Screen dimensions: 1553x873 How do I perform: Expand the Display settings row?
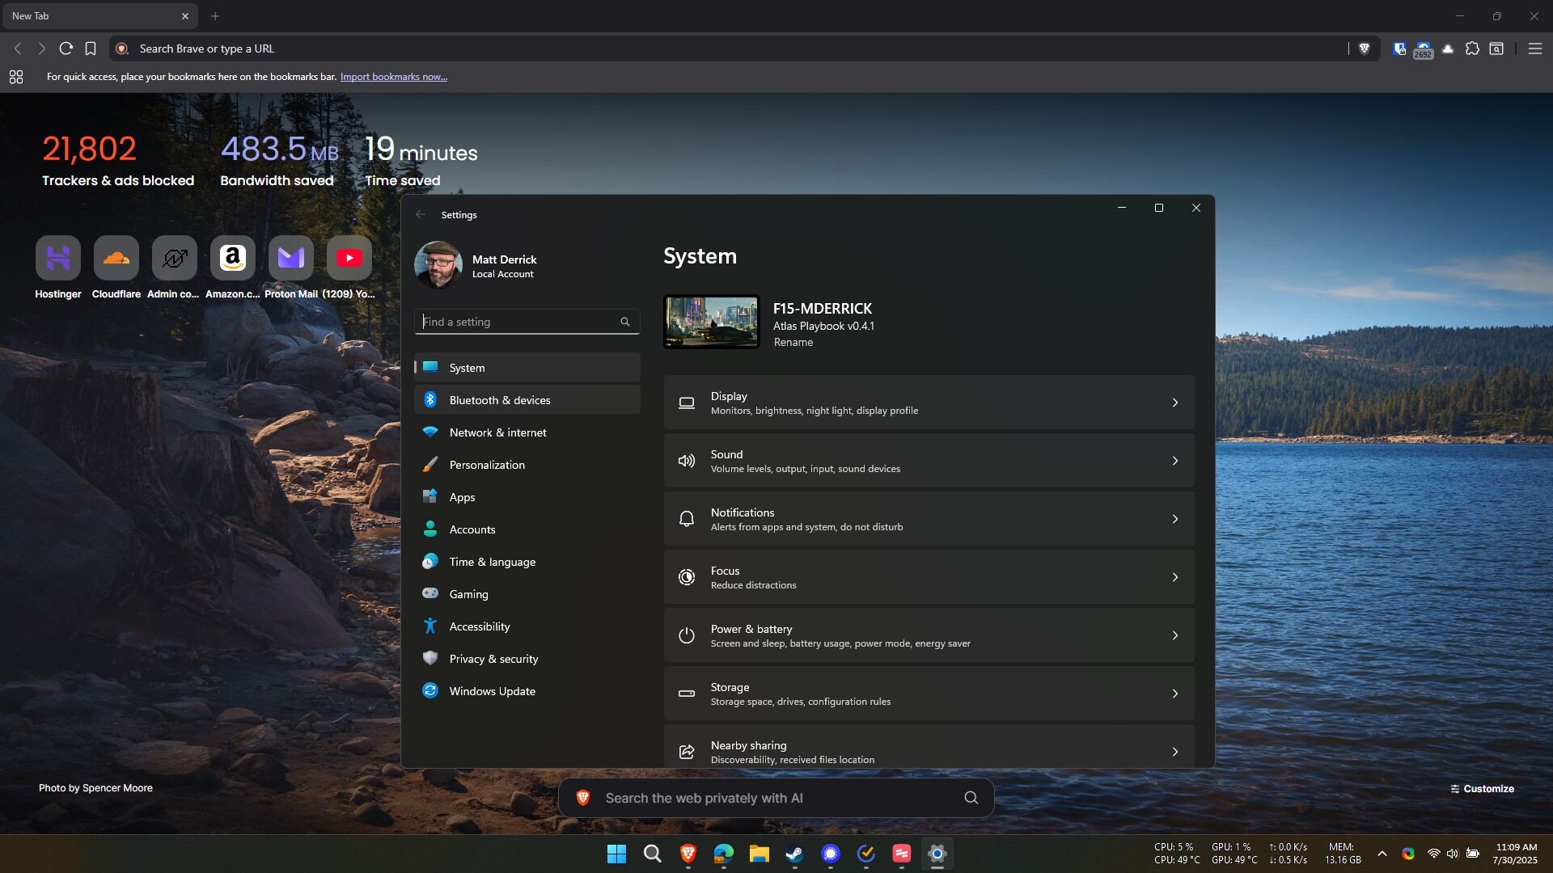[929, 403]
